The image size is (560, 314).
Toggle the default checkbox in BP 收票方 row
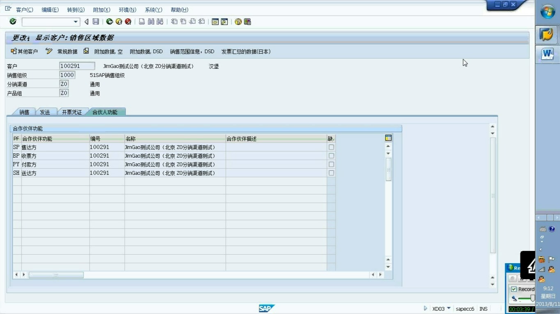[331, 156]
